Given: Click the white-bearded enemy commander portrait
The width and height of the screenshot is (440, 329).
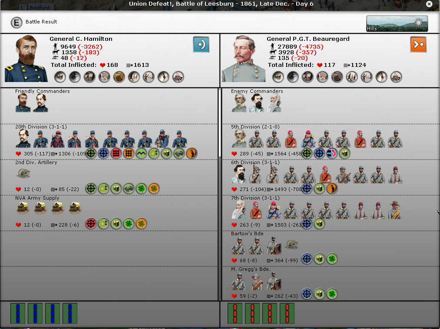Looking at the screenshot, I should point(274,103).
